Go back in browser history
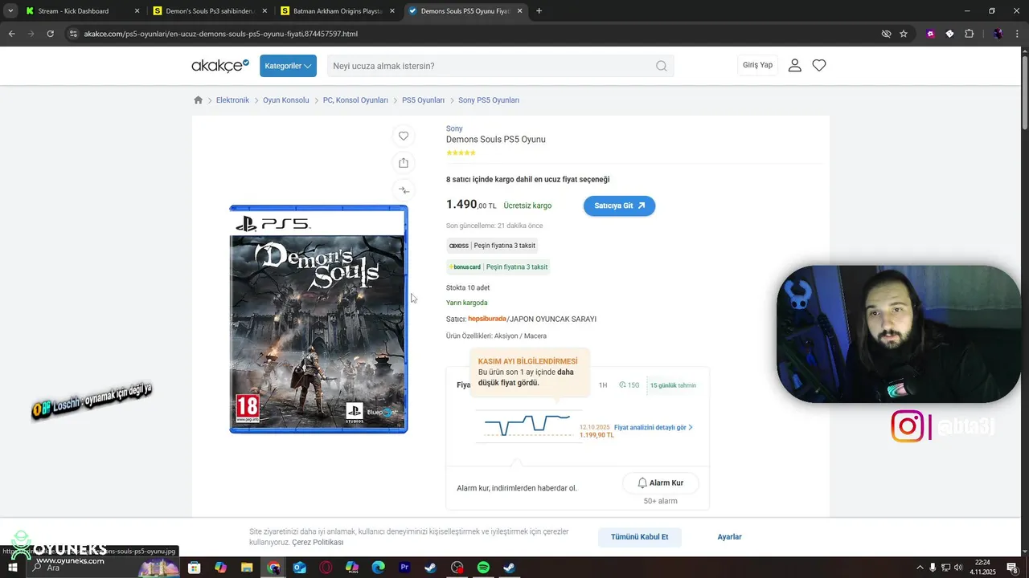 tap(11, 34)
